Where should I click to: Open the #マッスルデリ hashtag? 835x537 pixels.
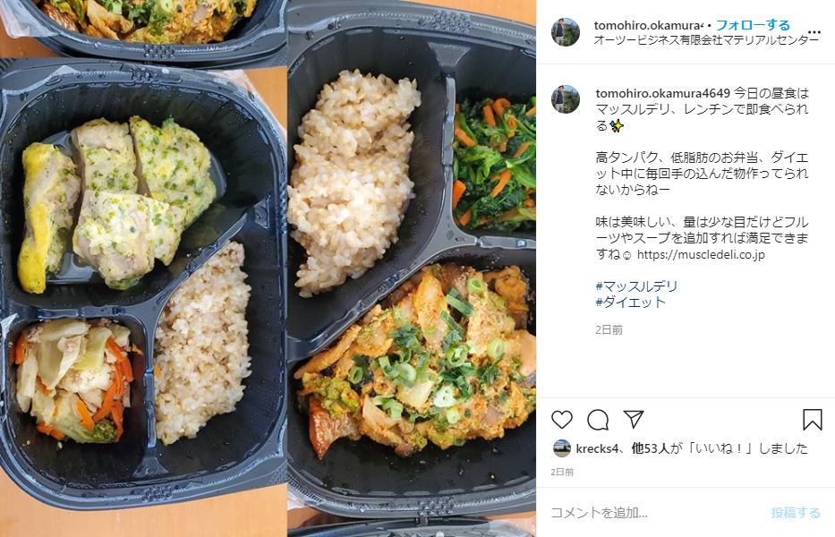coord(636,286)
